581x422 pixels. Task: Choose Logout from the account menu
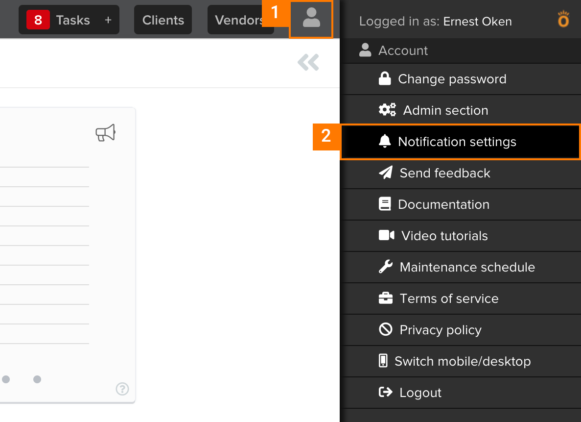pos(419,392)
